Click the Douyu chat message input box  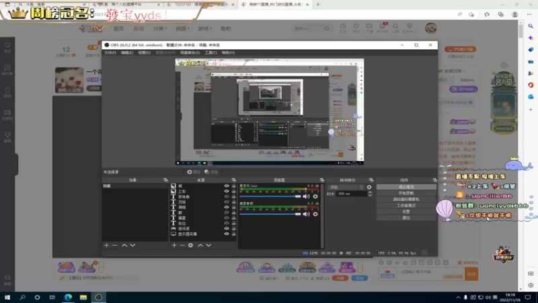pyautogui.click(x=430, y=274)
